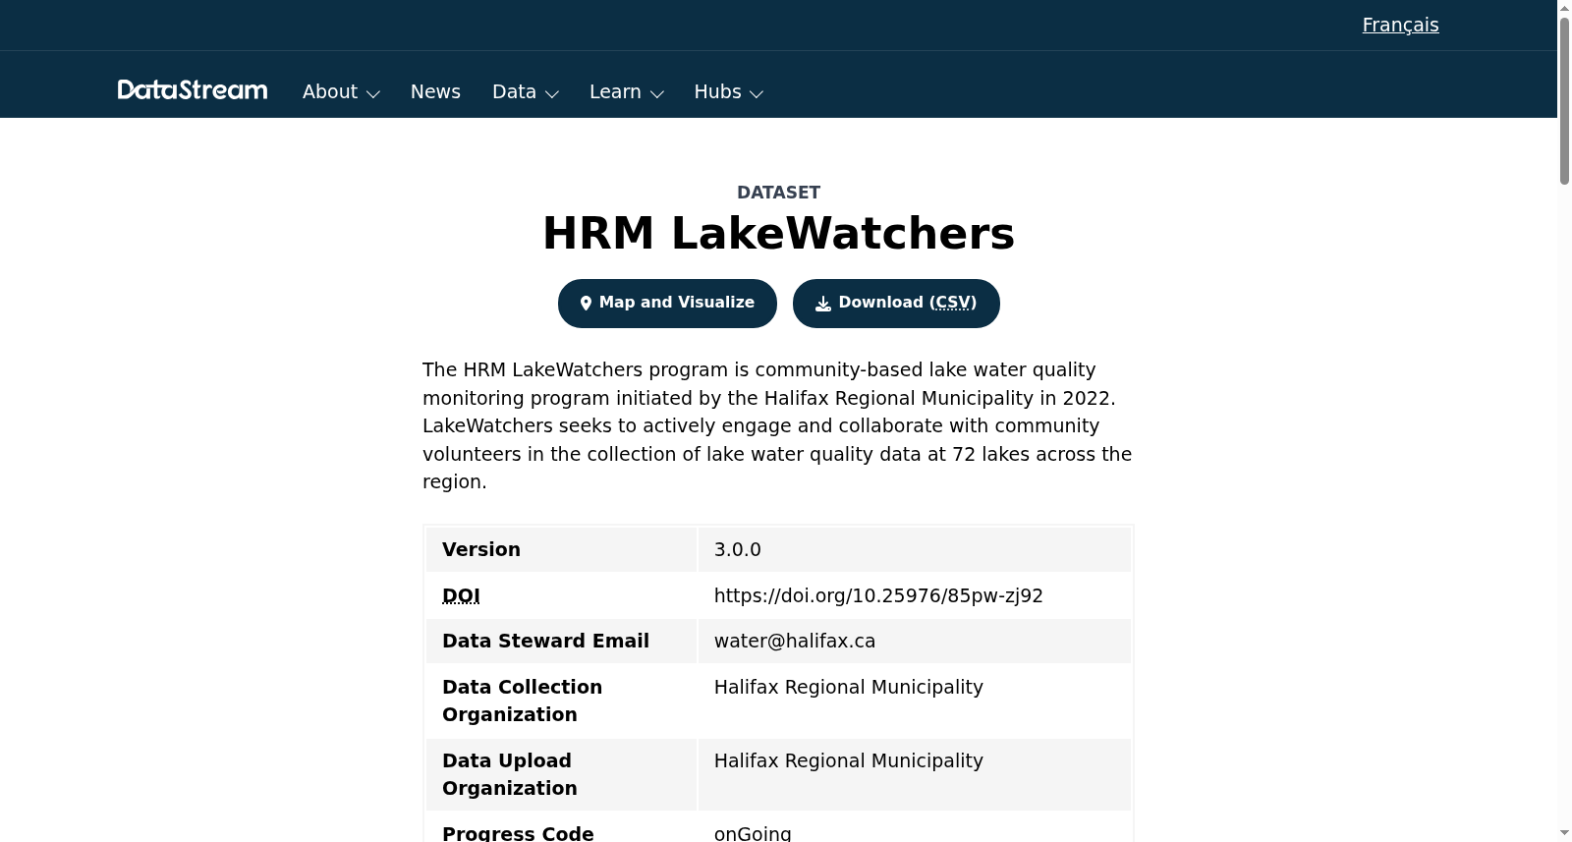Image resolution: width=1572 pixels, height=842 pixels.
Task: Click the download arrow icon beside Download
Action: pos(823,304)
